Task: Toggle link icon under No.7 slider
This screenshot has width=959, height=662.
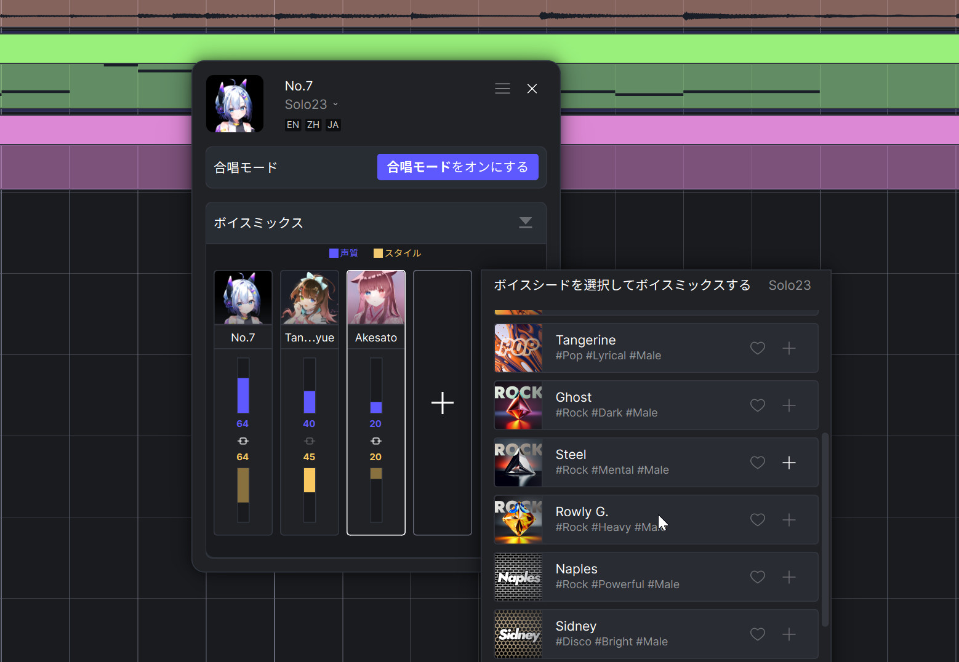Action: (x=243, y=441)
